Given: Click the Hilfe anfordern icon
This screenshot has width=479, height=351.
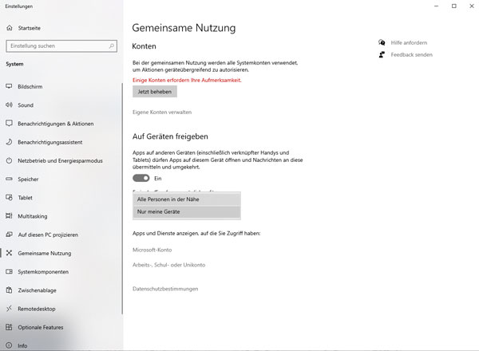Looking at the screenshot, I should pos(384,42).
